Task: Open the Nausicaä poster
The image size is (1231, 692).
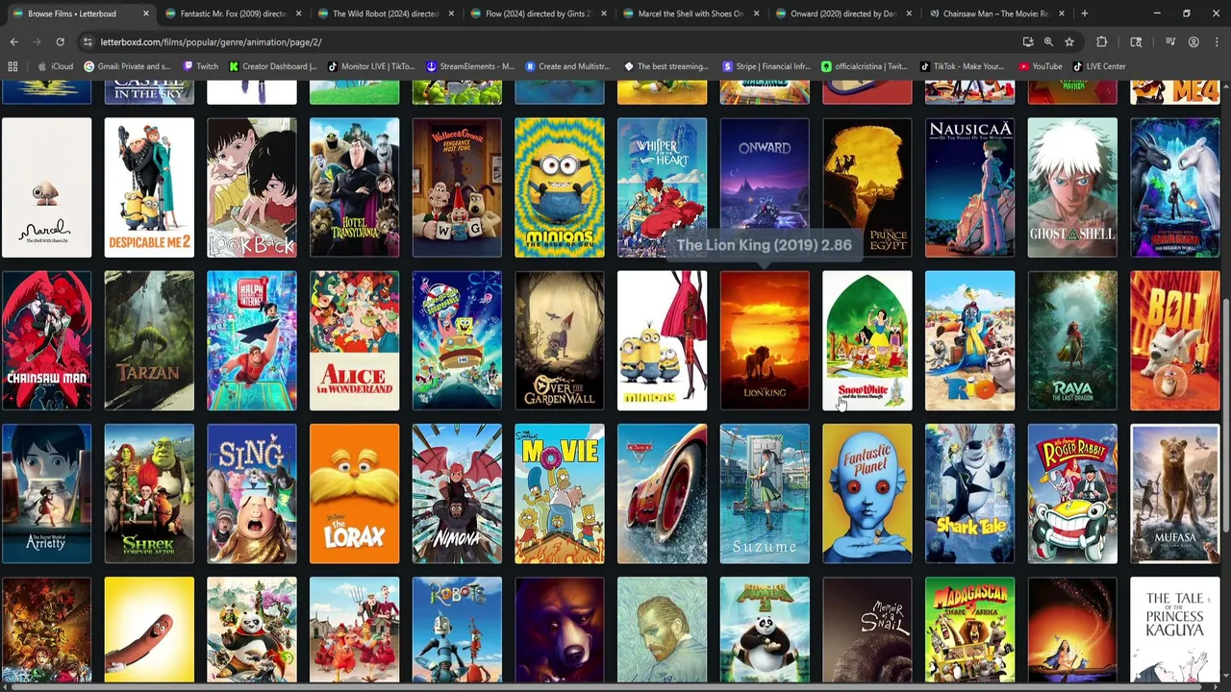Action: point(969,187)
